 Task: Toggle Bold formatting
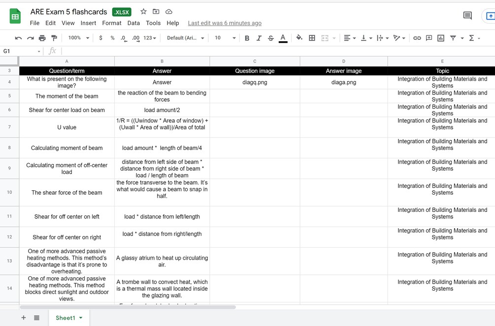point(247,38)
